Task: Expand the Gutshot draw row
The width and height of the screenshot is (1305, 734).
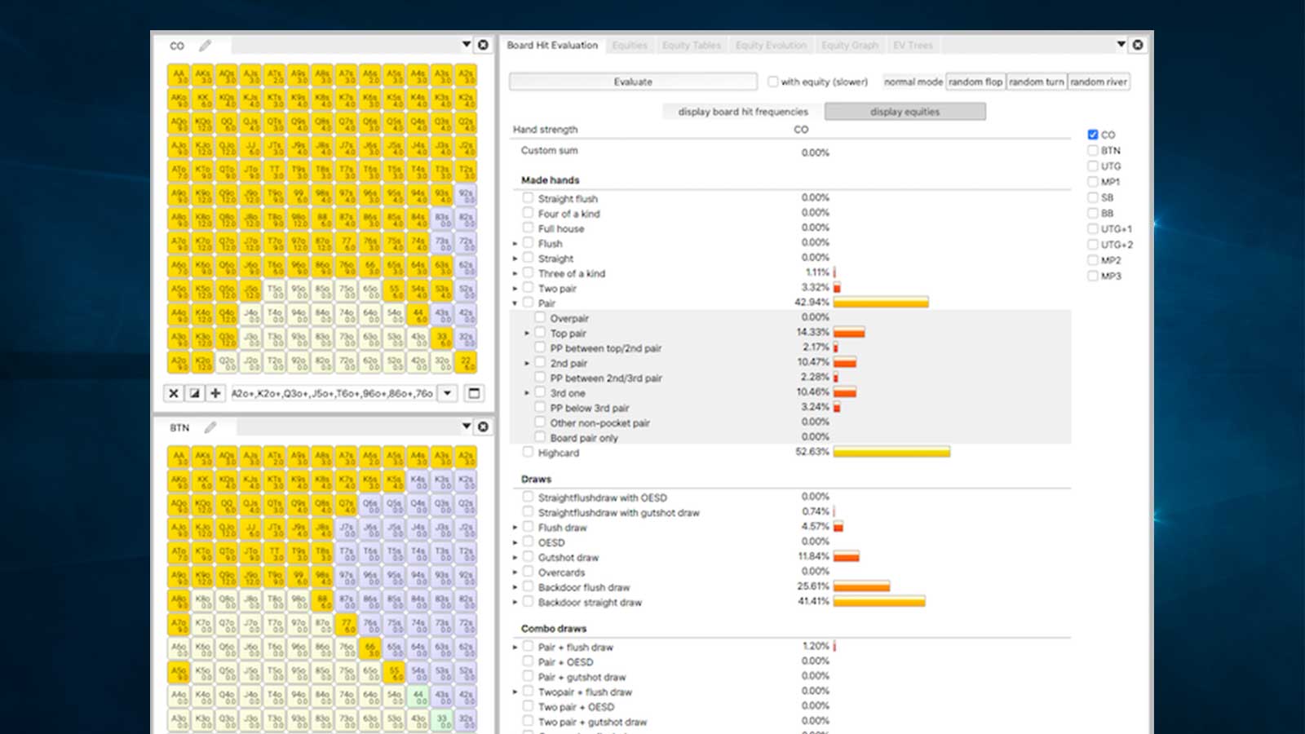Action: (x=515, y=558)
